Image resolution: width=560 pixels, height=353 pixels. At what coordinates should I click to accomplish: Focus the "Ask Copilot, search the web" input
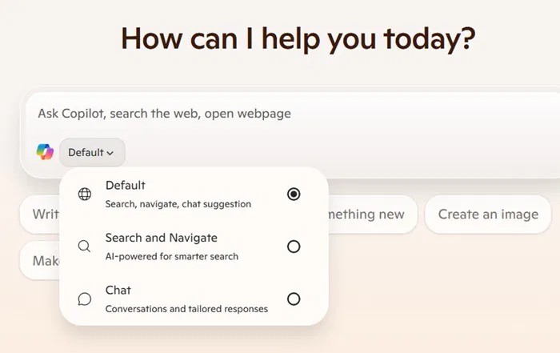(240, 114)
